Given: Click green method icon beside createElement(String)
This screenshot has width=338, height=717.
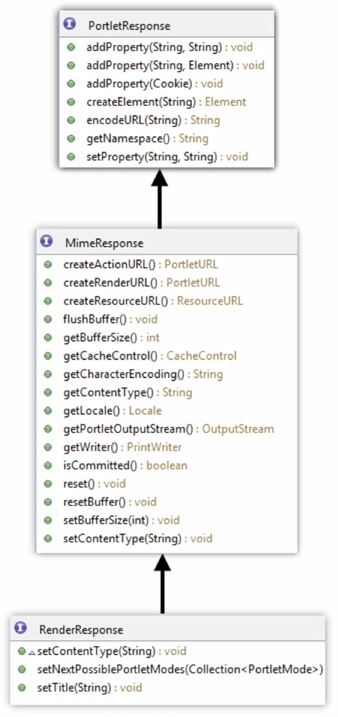Looking at the screenshot, I should pyautogui.click(x=71, y=102).
